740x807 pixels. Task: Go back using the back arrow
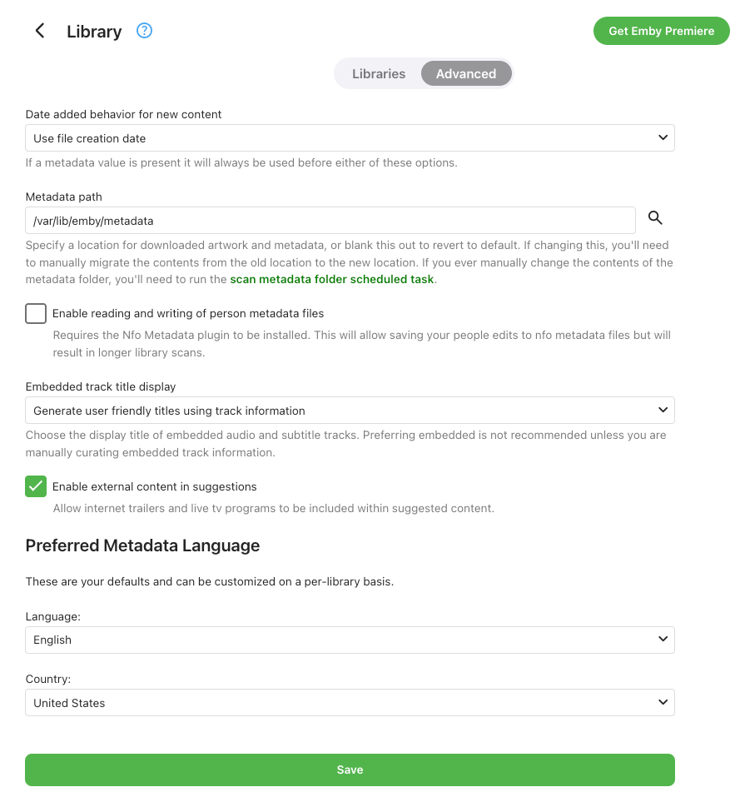[x=39, y=32]
